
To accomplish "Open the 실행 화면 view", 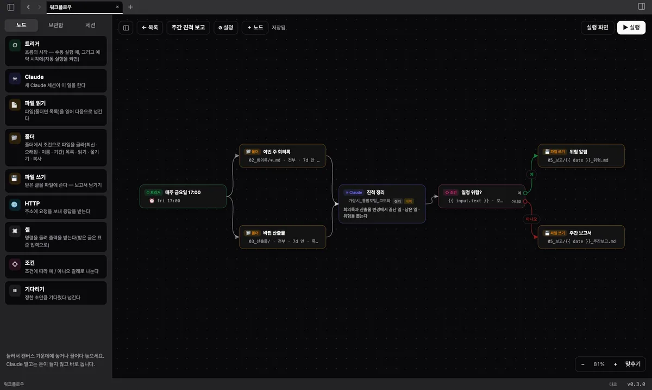I will click(598, 28).
